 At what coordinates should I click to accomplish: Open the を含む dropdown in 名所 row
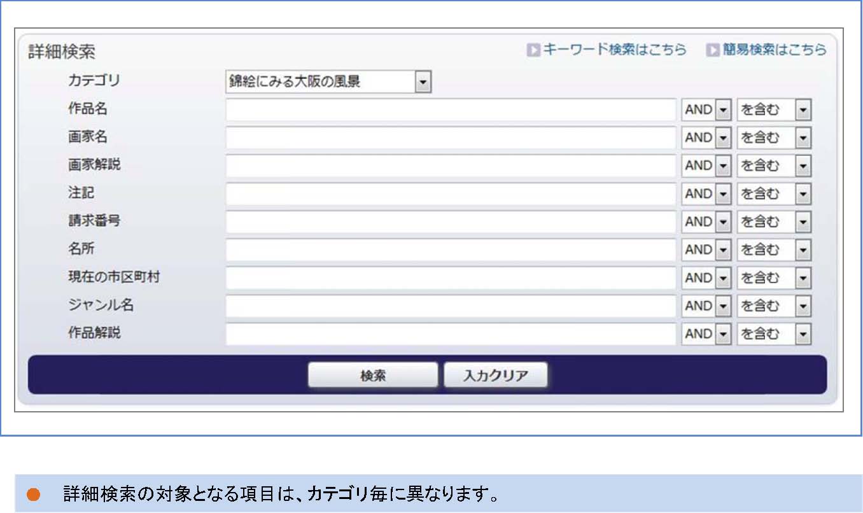[775, 249]
